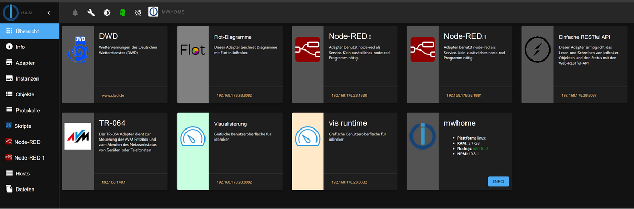634x209 pixels.
Task: Click the Instanzen icon in the sidebar
Action: click(x=9, y=78)
